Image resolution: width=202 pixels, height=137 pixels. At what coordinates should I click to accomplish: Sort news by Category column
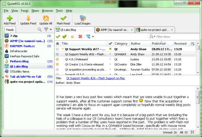[x=121, y=44]
